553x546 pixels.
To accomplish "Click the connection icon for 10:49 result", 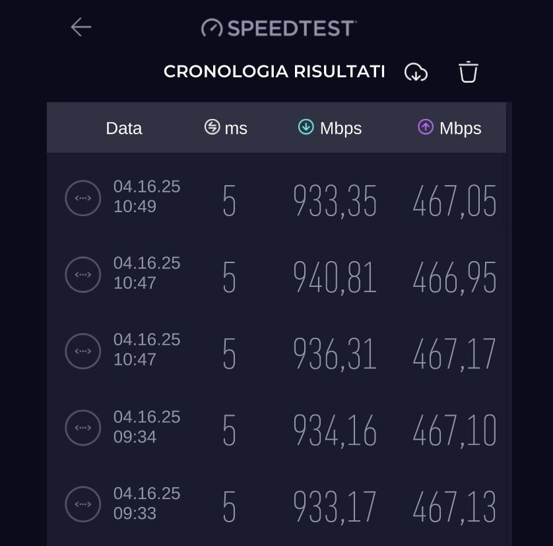I will pyautogui.click(x=82, y=198).
